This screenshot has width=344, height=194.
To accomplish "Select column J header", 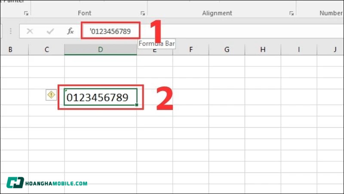I will (x=331, y=50).
